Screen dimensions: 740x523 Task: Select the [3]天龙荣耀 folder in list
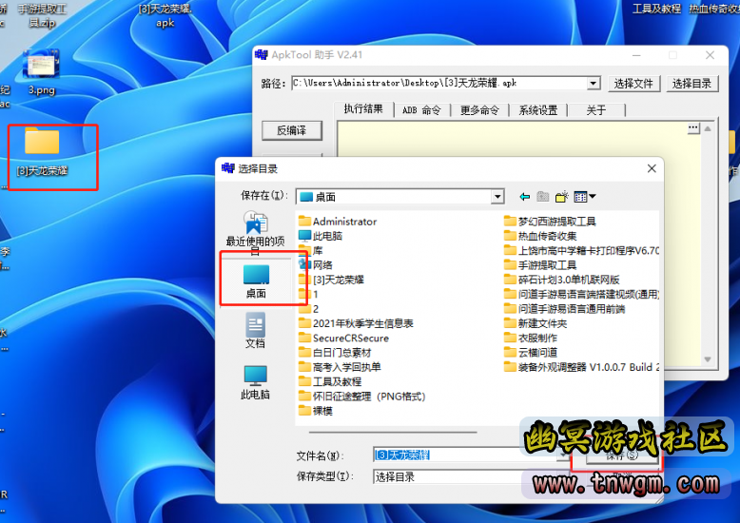point(331,280)
